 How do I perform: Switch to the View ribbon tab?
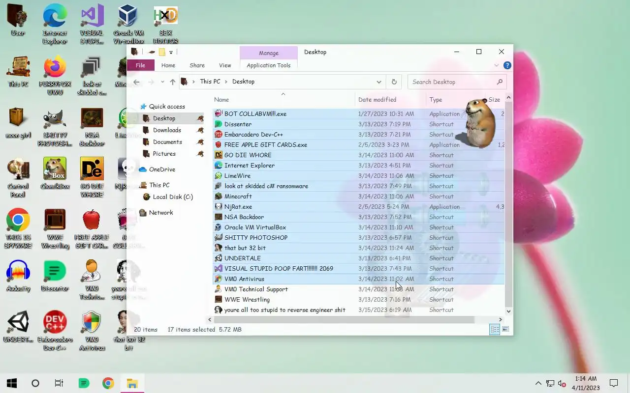[225, 65]
